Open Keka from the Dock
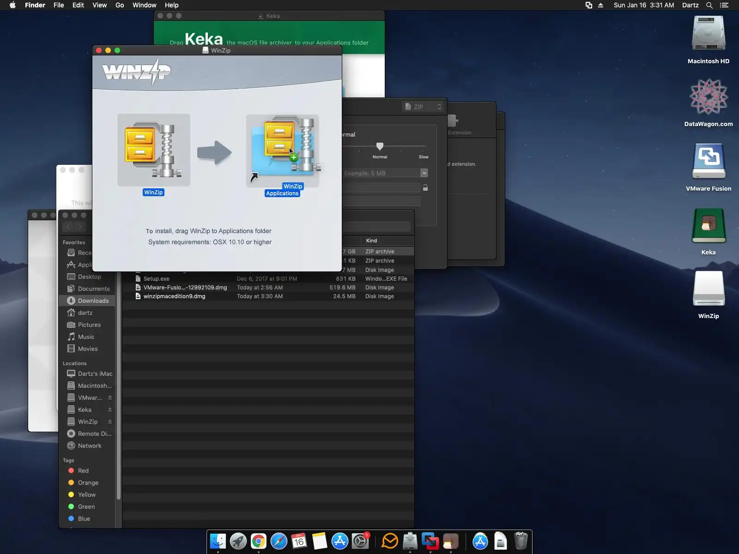The width and height of the screenshot is (739, 554). tap(451, 541)
